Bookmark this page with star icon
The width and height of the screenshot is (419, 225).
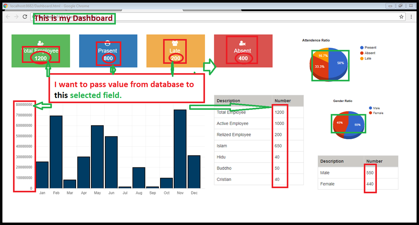401,17
